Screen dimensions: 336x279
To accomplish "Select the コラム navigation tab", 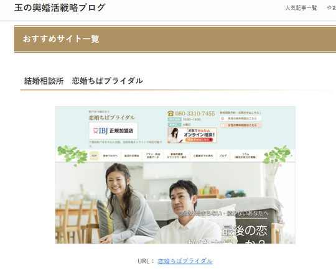I will coord(245,156).
